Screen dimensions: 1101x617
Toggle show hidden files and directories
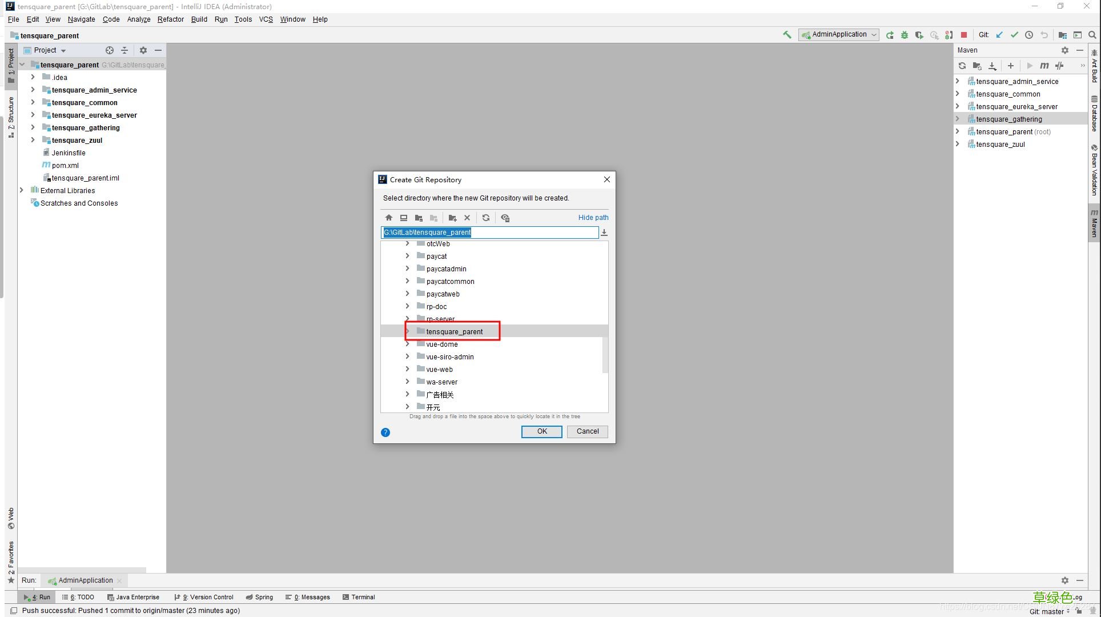(x=505, y=218)
